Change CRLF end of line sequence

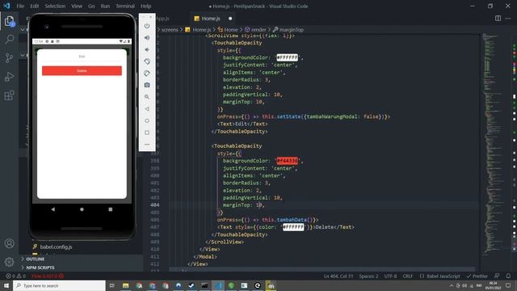pyautogui.click(x=407, y=276)
